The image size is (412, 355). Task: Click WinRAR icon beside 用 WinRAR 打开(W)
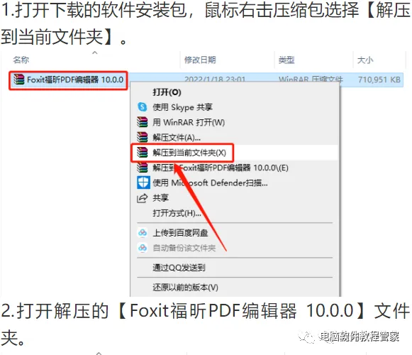(x=142, y=122)
